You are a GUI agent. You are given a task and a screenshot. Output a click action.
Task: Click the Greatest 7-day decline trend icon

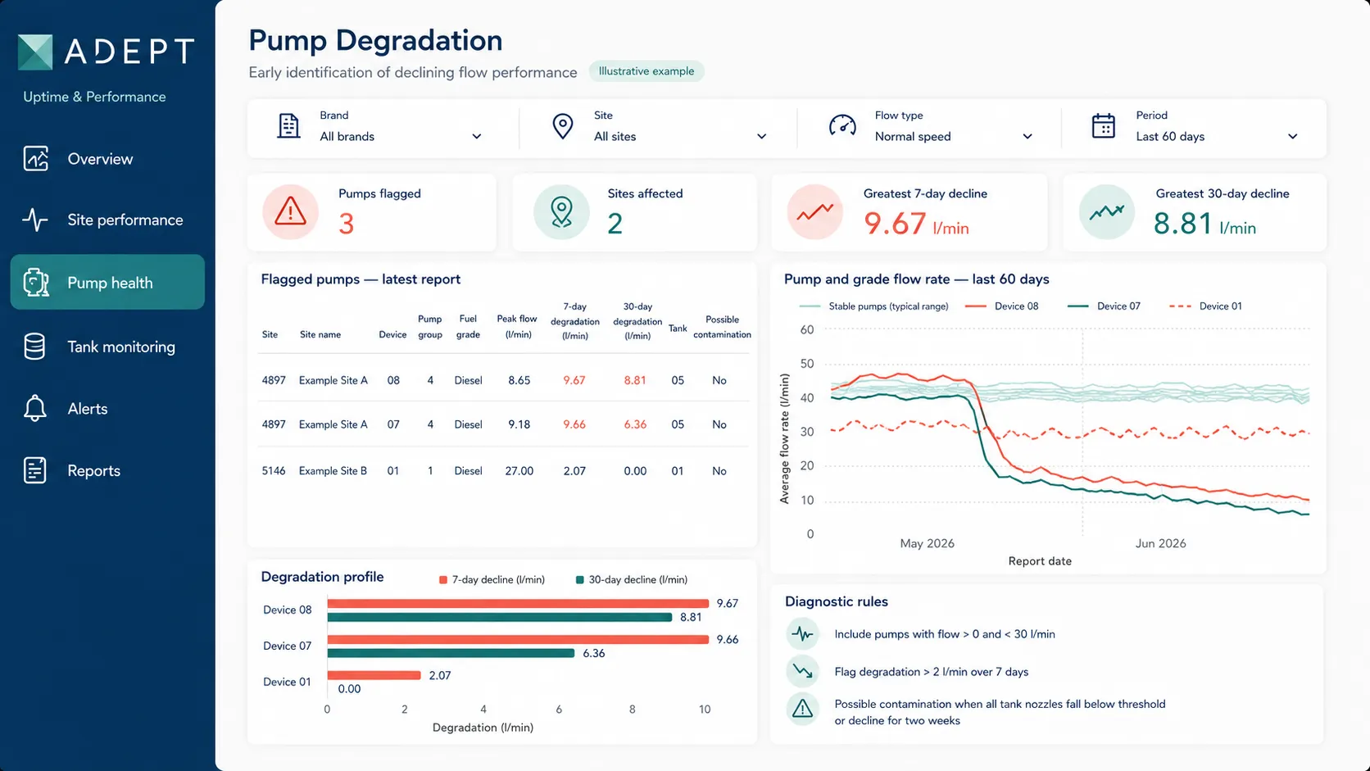click(x=815, y=211)
